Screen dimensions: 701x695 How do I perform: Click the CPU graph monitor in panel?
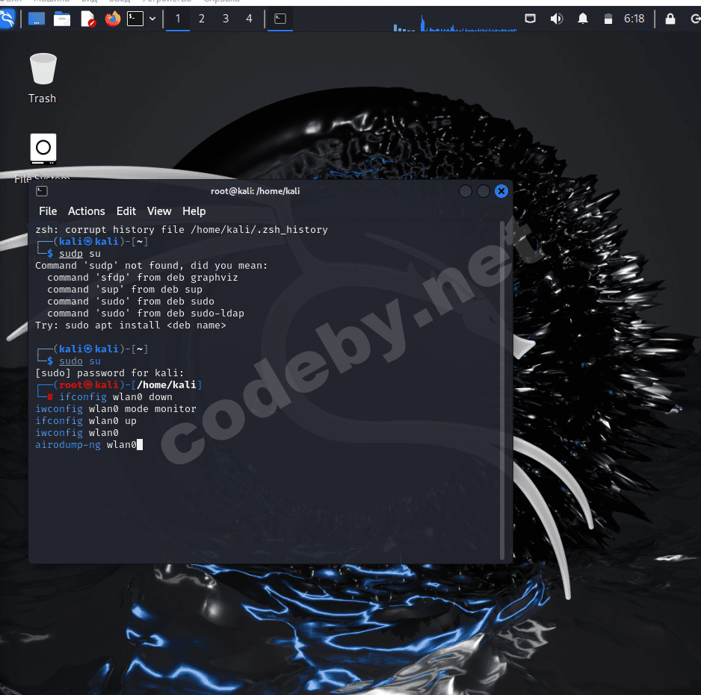[454, 22]
